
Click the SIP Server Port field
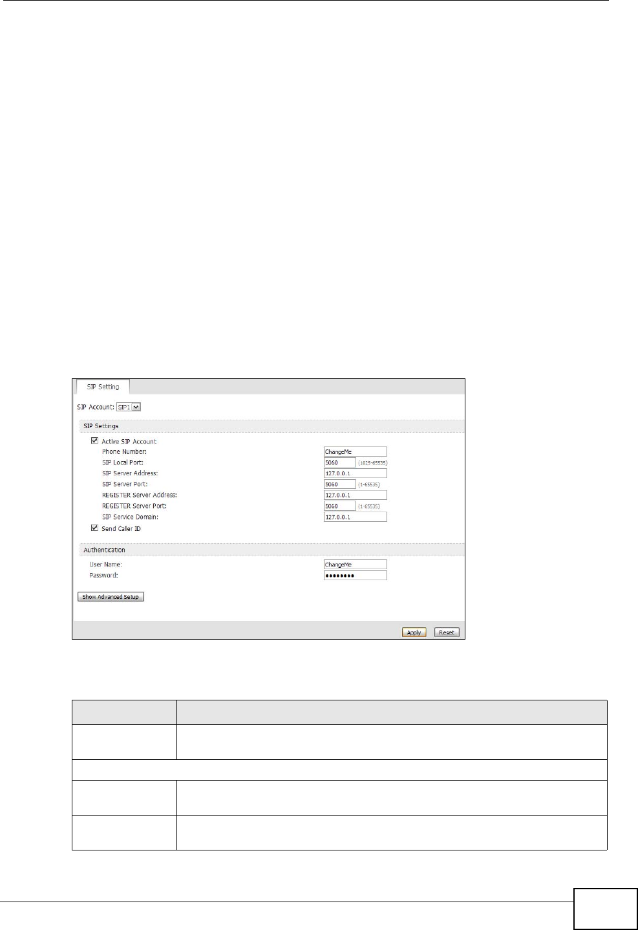click(339, 484)
